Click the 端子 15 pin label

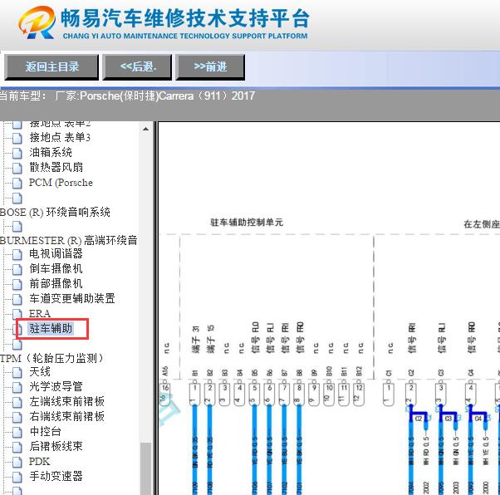coord(210,340)
